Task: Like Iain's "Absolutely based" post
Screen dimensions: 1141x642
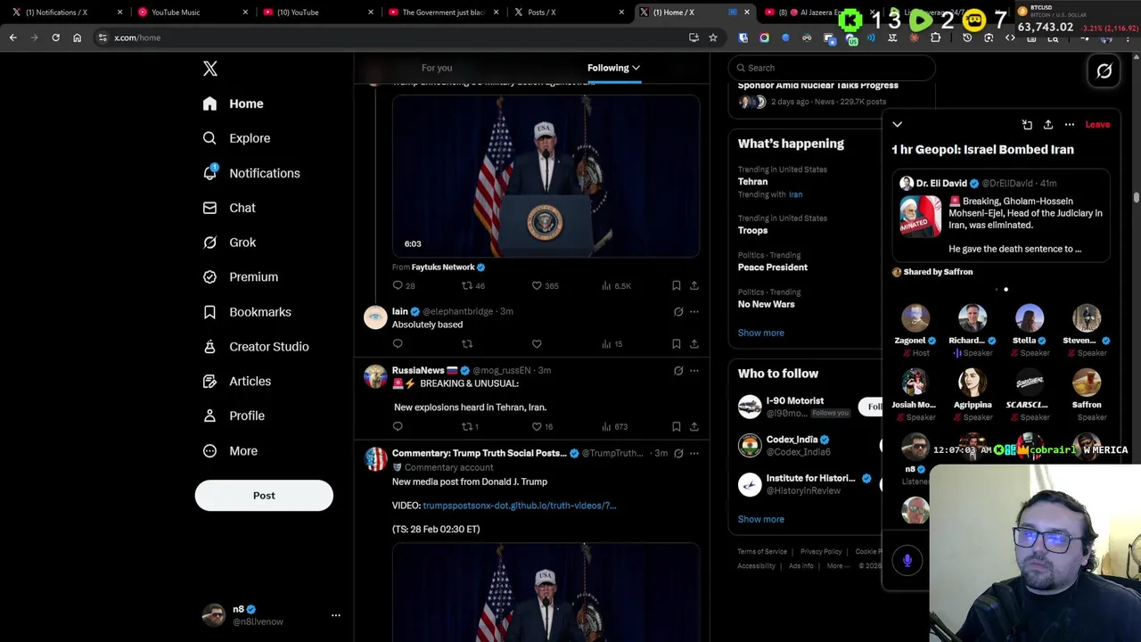Action: coord(537,343)
